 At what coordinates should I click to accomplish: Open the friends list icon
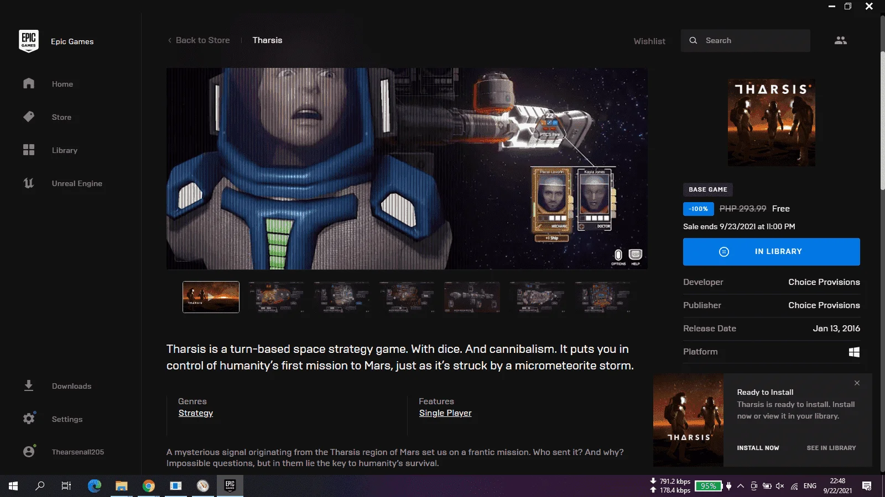pyautogui.click(x=841, y=40)
